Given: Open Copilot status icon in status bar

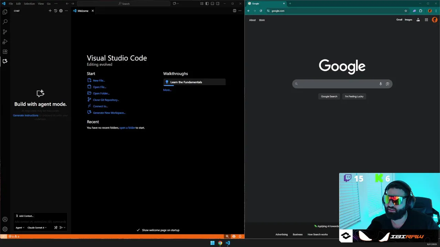Looking at the screenshot, I should [234, 236].
